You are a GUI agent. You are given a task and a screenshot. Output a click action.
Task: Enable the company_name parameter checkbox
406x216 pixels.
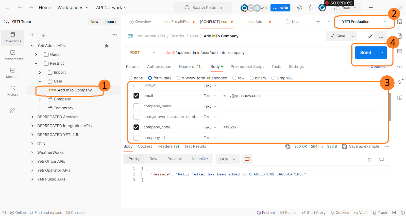click(136, 106)
